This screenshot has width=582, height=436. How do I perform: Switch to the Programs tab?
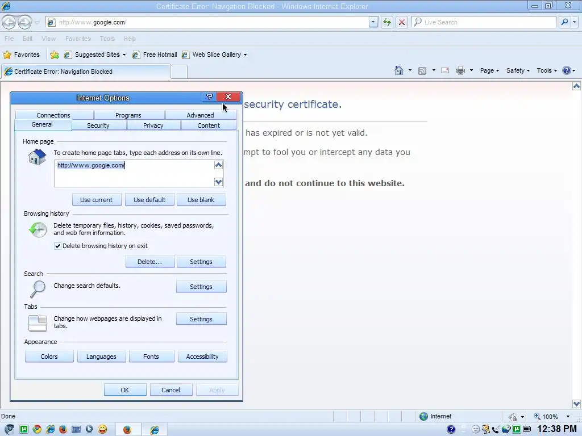coord(128,115)
